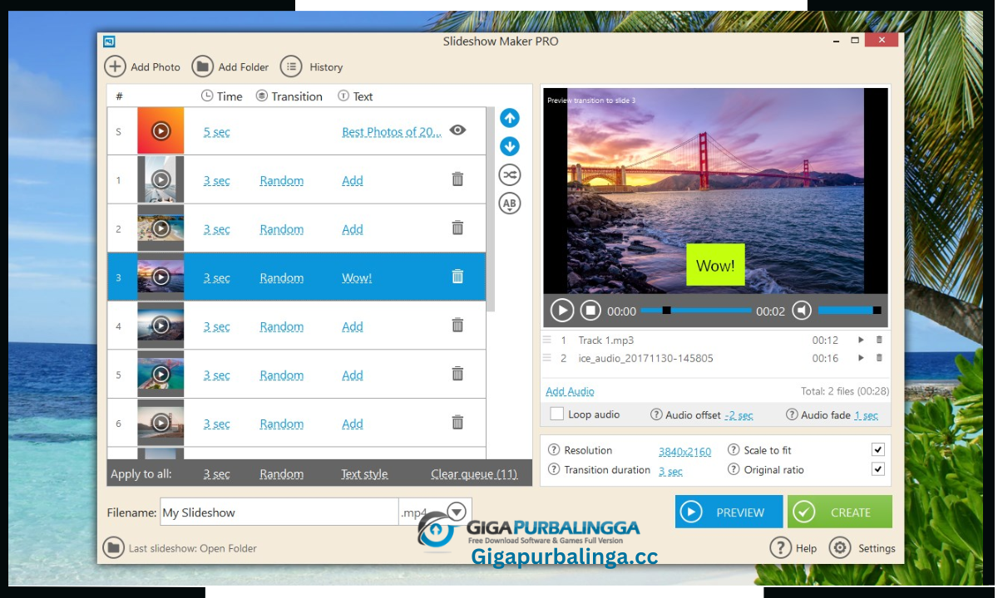Change Audio fade 1 sec value
The image size is (998, 598).
point(866,415)
